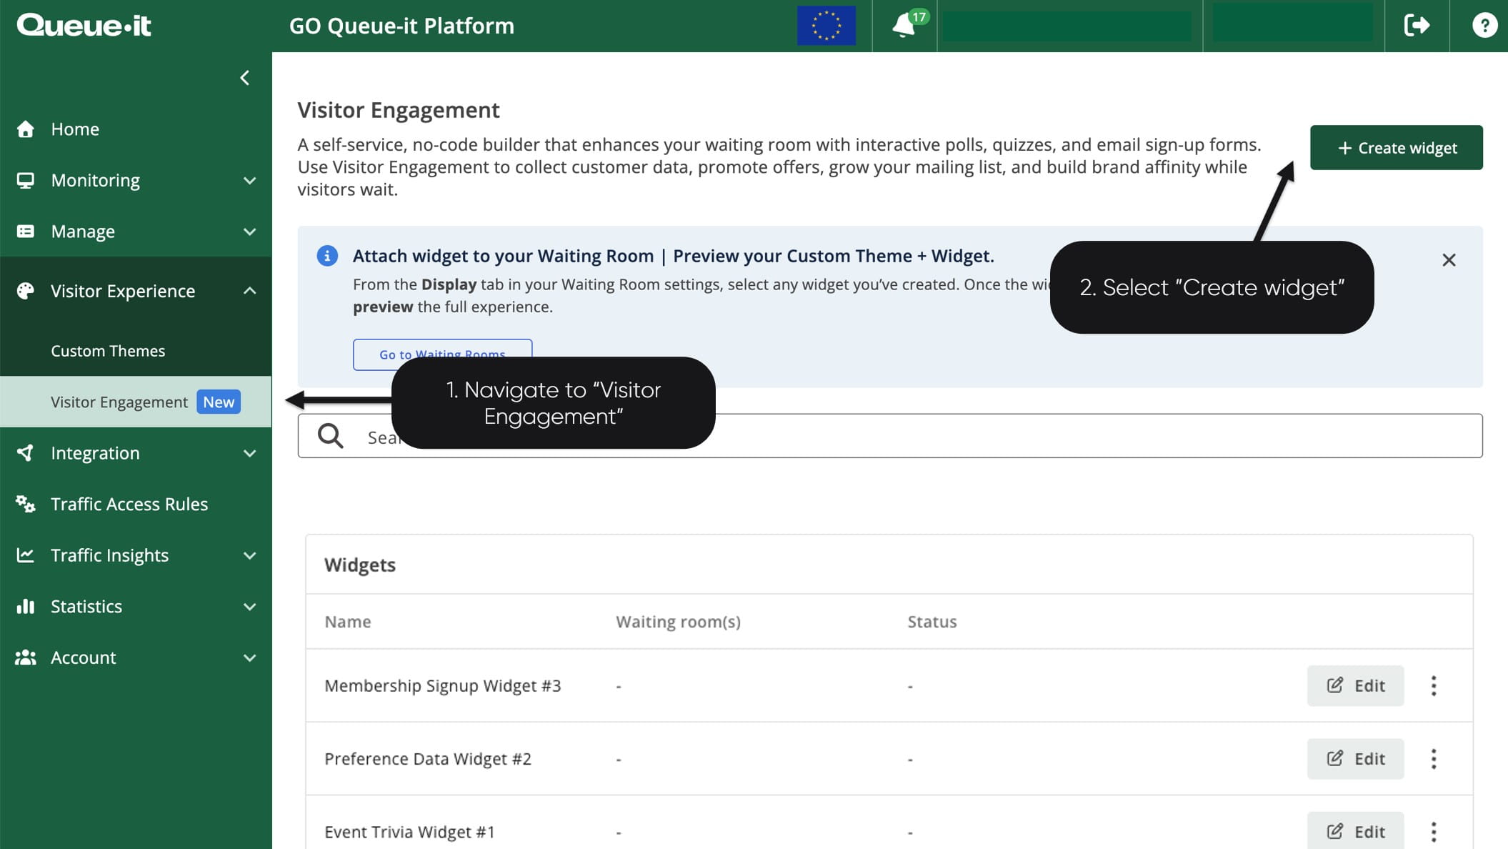Click the help question mark icon

[x=1484, y=26]
